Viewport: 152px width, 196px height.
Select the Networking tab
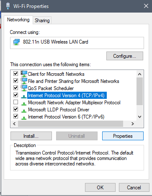point(18,20)
